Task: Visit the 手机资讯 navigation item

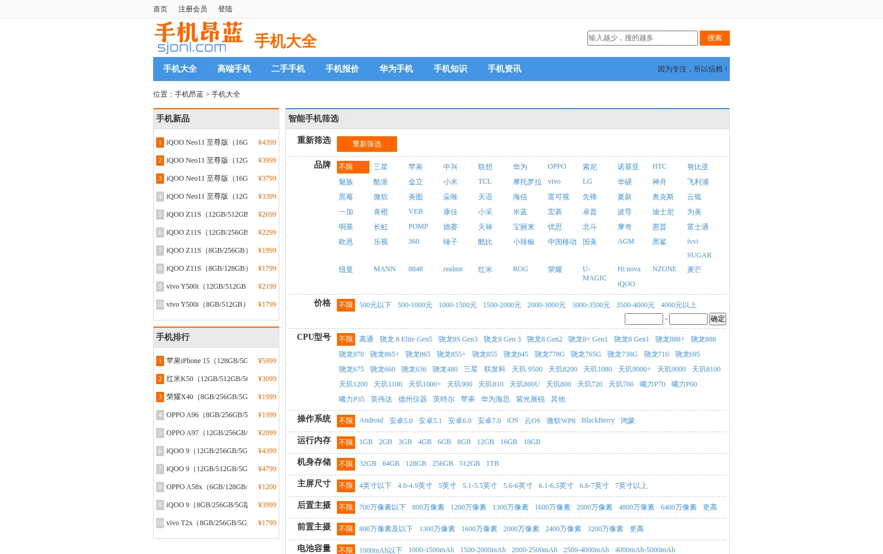Action: point(505,69)
